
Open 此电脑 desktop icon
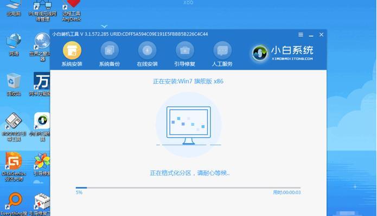point(14,8)
